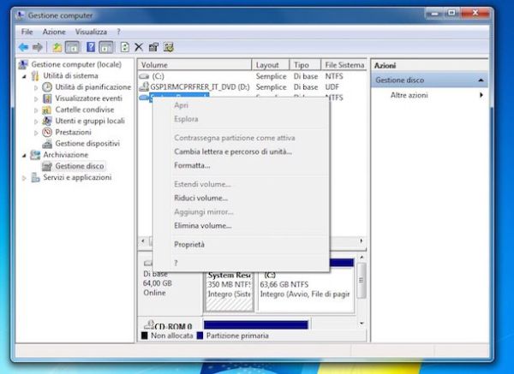Image resolution: width=514 pixels, height=374 pixels.
Task: Click the Properties toolbar icon
Action: pyautogui.click(x=153, y=46)
